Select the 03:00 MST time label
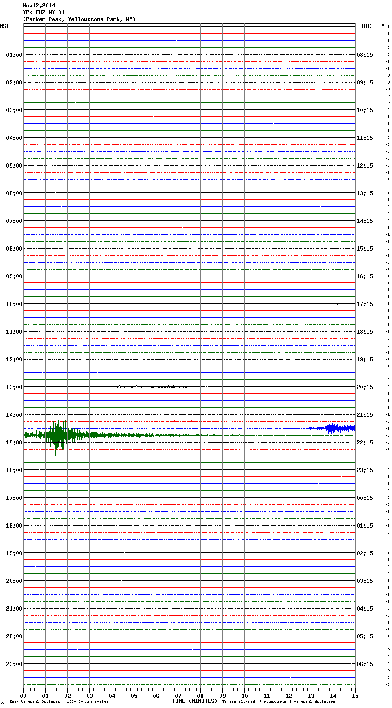392x708 pixels. point(14,110)
